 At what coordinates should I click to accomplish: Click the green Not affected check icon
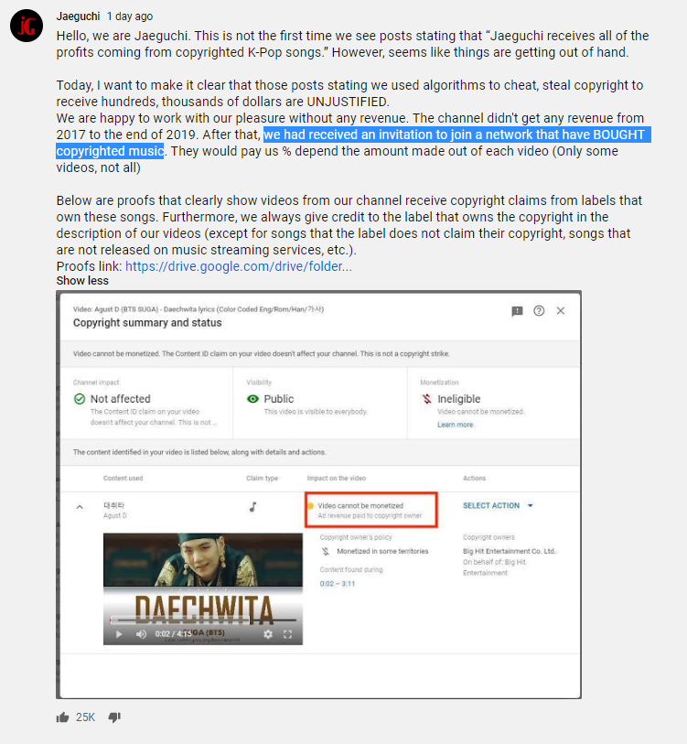tap(80, 399)
